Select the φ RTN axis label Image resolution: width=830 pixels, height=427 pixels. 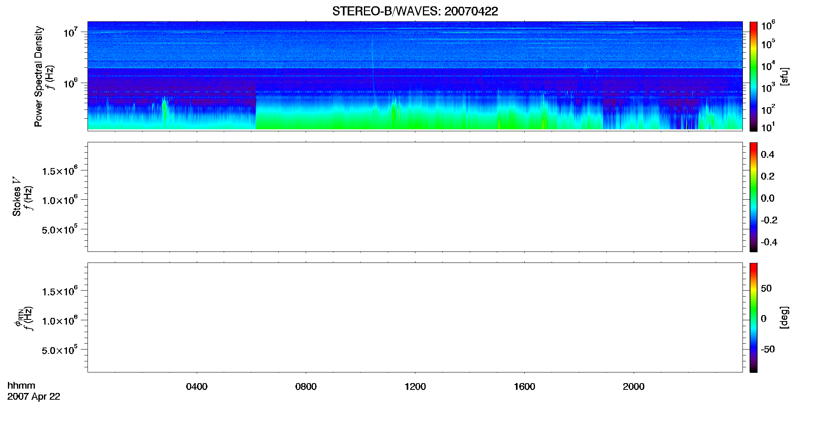(18, 318)
